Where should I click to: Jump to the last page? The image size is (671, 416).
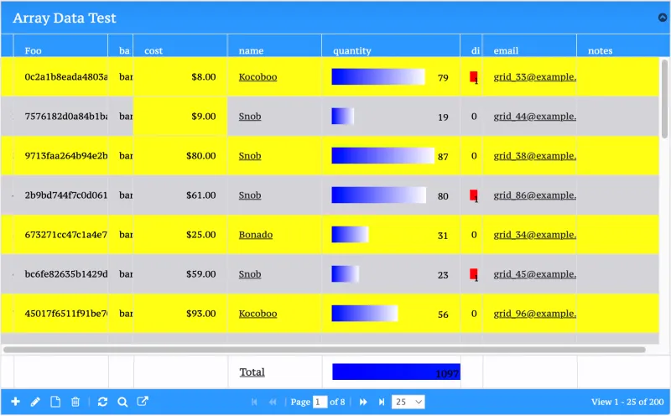[382, 402]
